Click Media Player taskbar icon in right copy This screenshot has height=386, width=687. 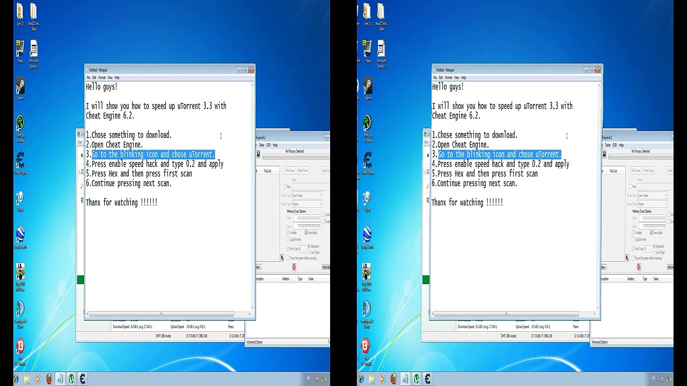coord(383,379)
